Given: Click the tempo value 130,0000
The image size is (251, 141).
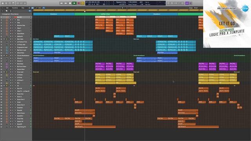Looking at the screenshot, I should tap(132, 2).
